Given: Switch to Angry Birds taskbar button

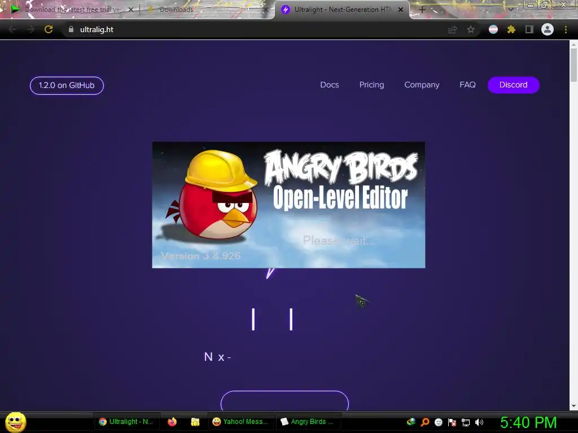Looking at the screenshot, I should tap(308, 422).
